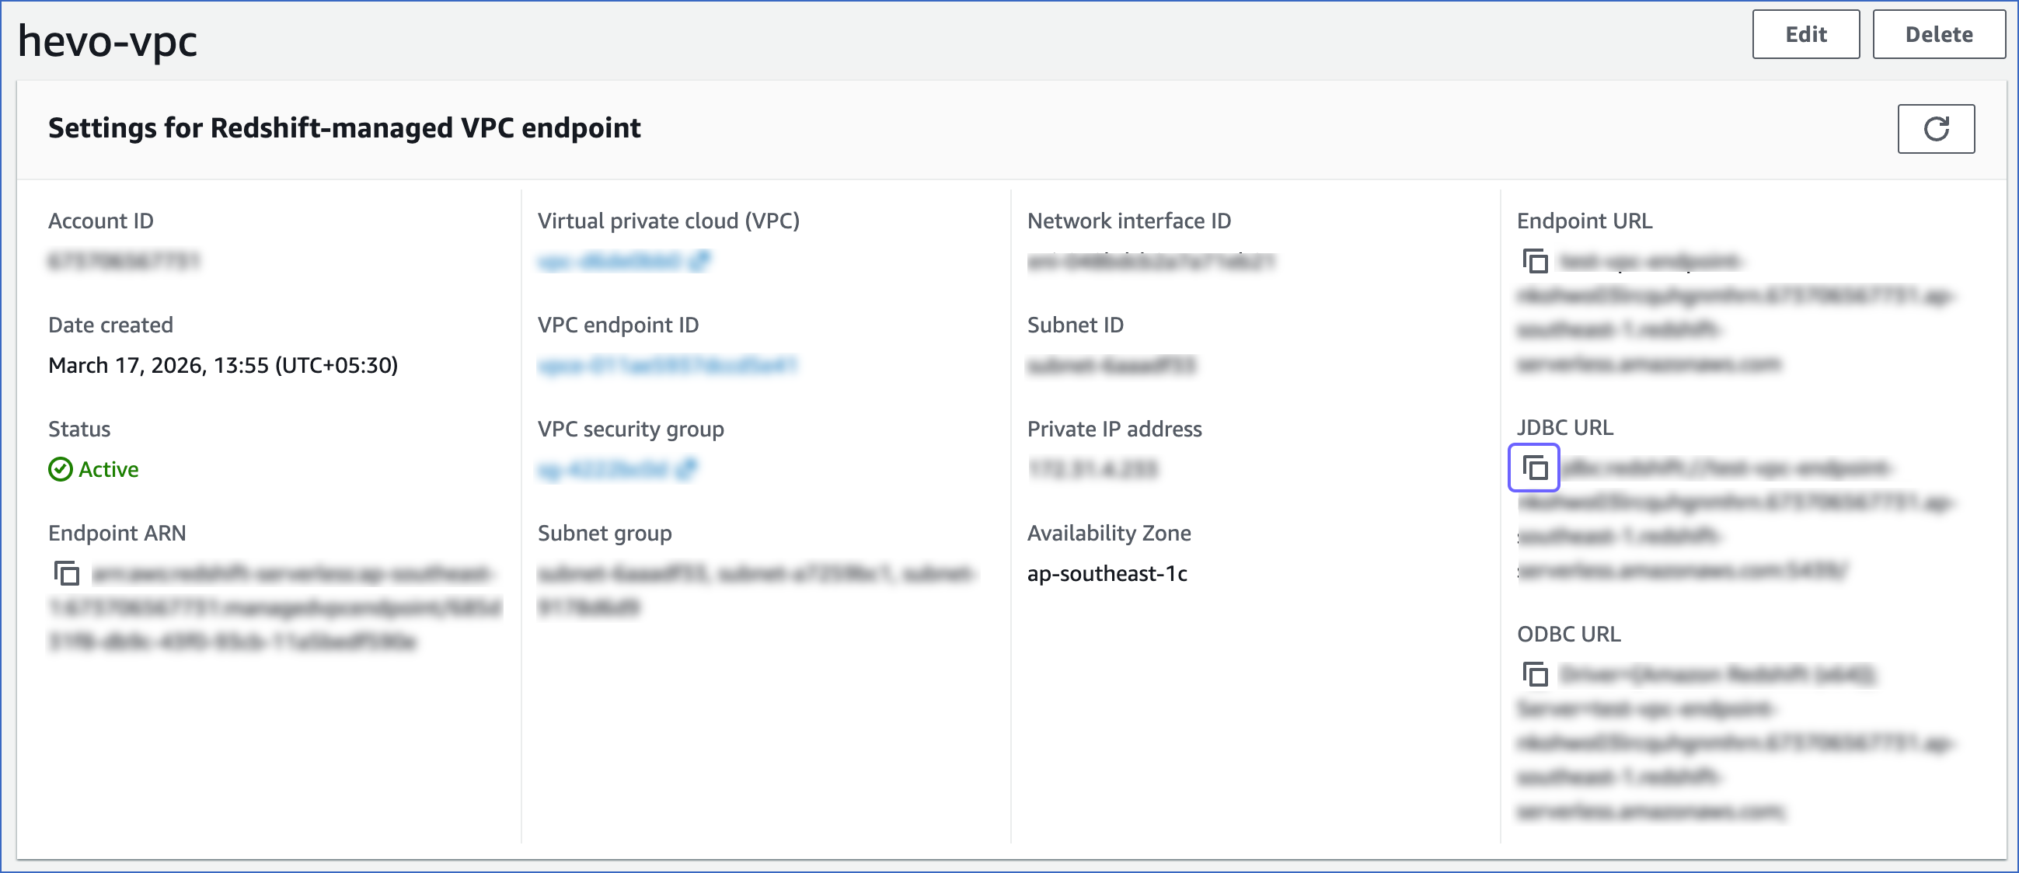Select the Availability Zone value ap-southeast-1c

tap(1107, 573)
